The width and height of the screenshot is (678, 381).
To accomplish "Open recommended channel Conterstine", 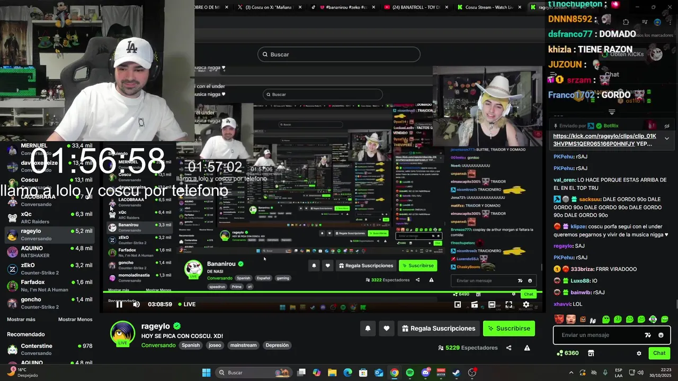I will coord(49,349).
